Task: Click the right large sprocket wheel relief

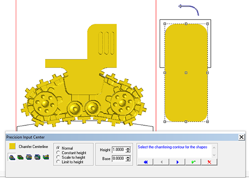Action: point(122,103)
